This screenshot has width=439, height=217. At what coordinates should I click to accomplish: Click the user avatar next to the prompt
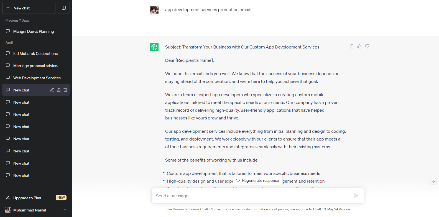[x=154, y=10]
